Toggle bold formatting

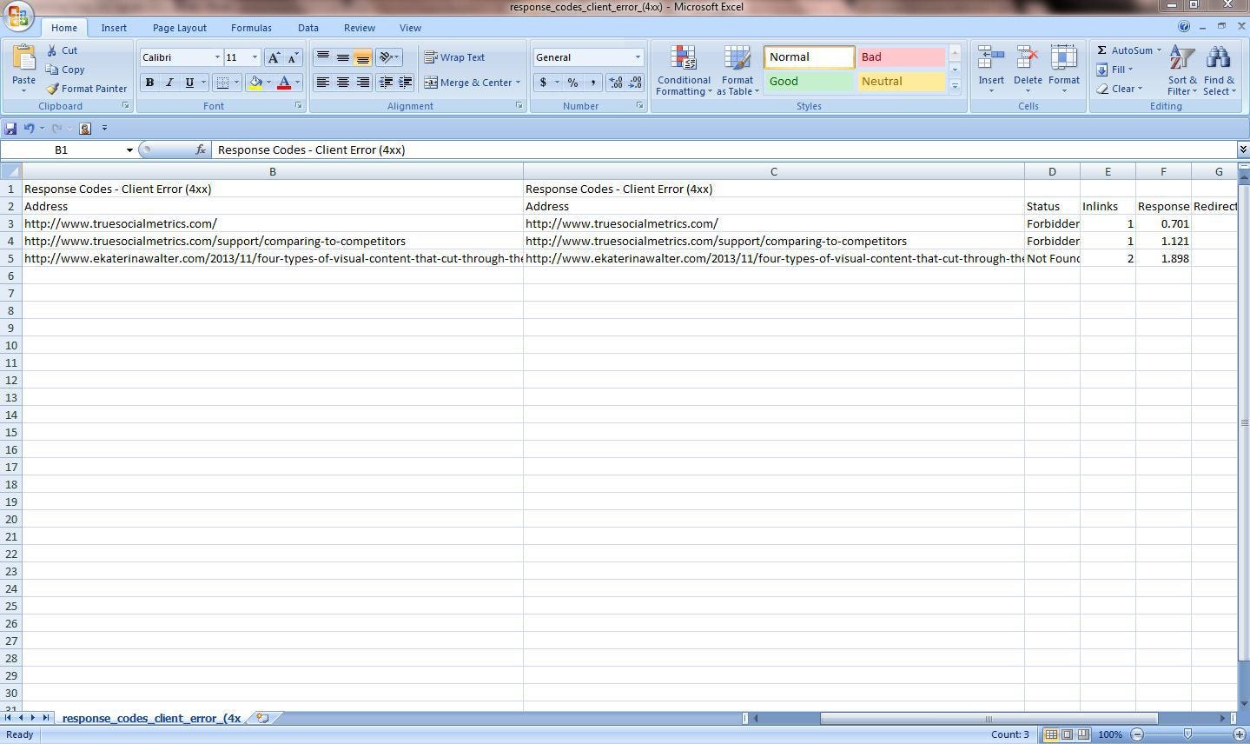pyautogui.click(x=149, y=83)
